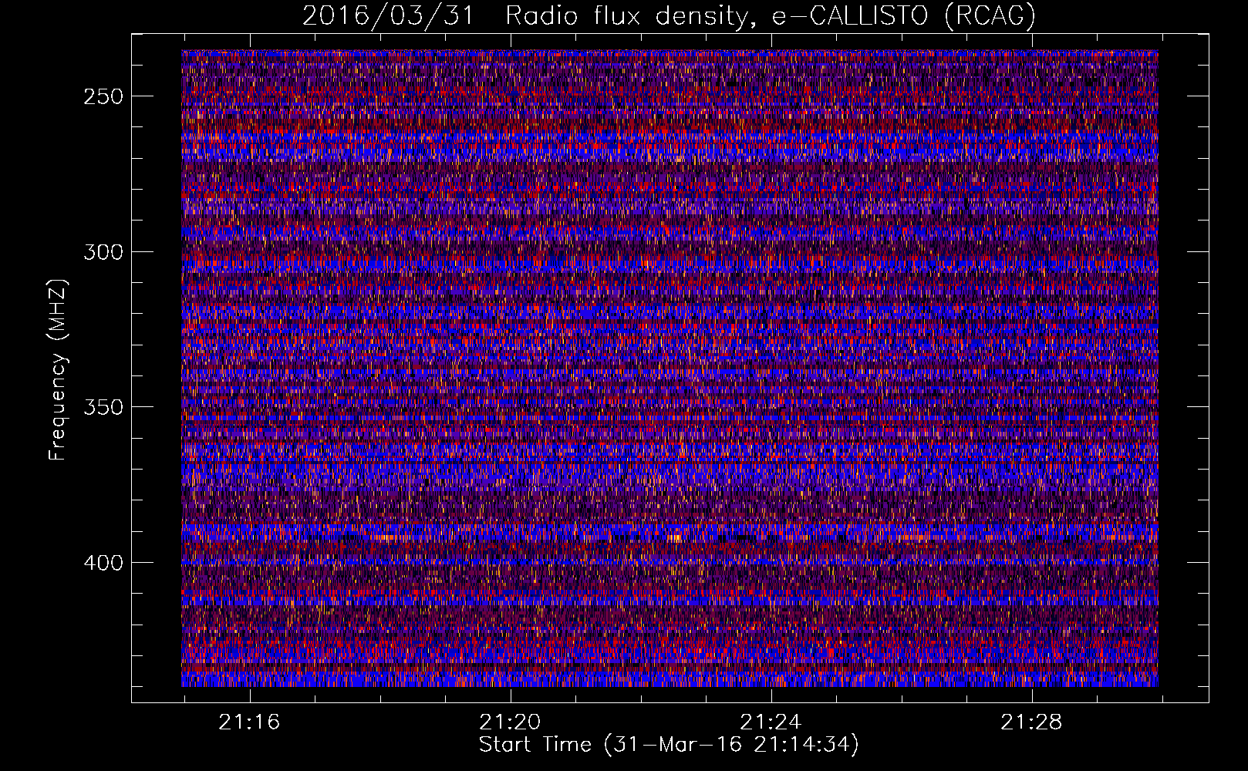Click inside the radio flux spectrogram
Screen dimensions: 1248x771
[670, 369]
